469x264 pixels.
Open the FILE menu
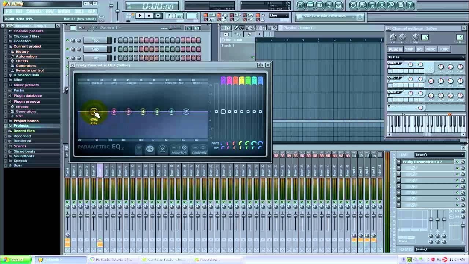coord(9,11)
